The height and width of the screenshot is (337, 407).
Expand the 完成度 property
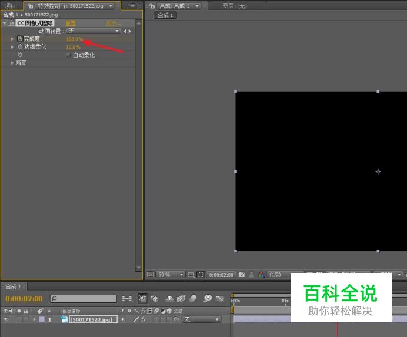(x=12, y=39)
